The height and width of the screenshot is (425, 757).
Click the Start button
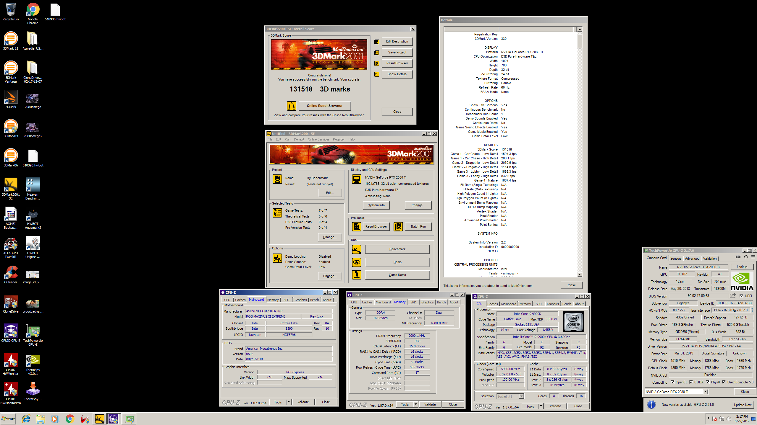pos(8,419)
